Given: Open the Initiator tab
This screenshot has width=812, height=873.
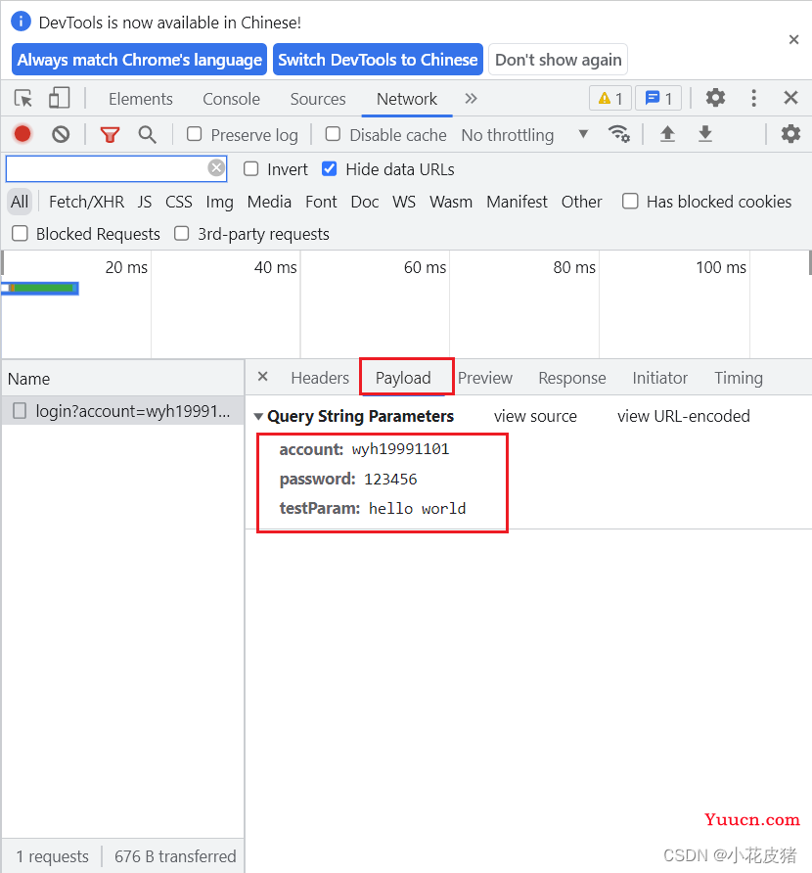Looking at the screenshot, I should coord(660,378).
